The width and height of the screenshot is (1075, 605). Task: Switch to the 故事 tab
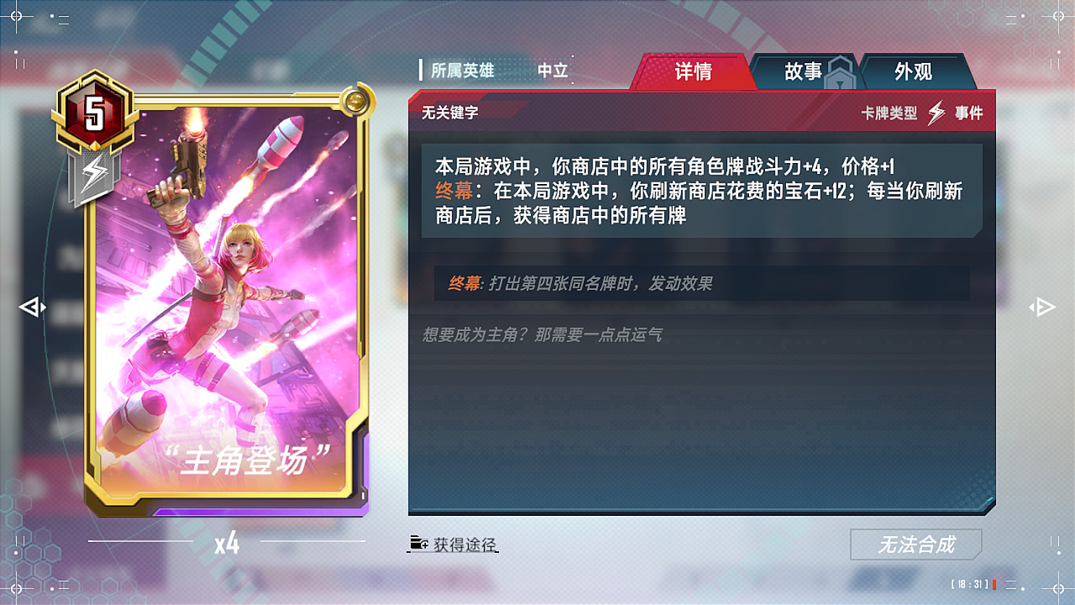pyautogui.click(x=803, y=72)
